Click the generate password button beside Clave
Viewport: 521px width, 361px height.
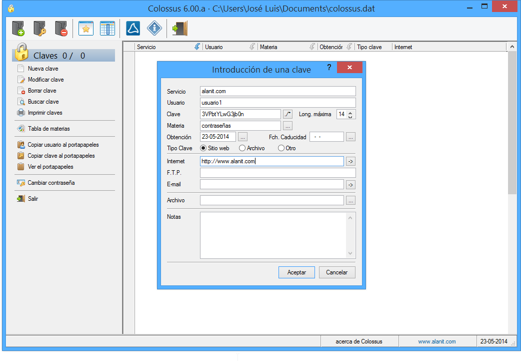coord(287,114)
